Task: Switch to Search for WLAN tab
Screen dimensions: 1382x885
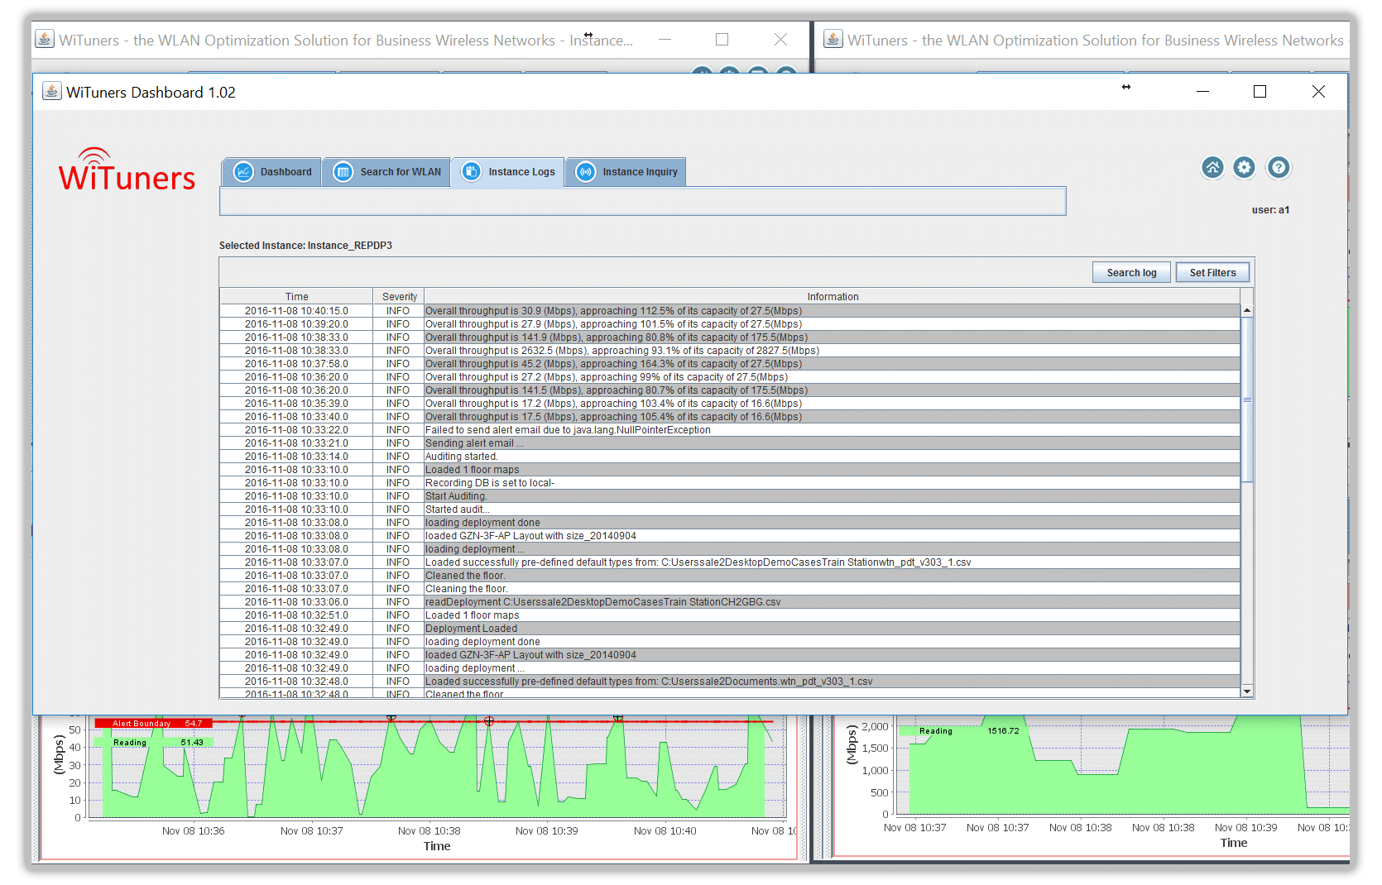Action: pos(386,172)
